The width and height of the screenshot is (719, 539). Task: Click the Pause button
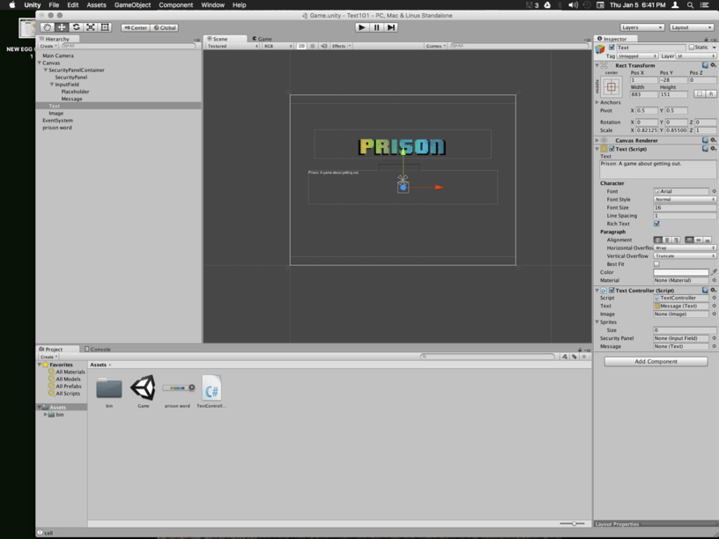tap(376, 27)
